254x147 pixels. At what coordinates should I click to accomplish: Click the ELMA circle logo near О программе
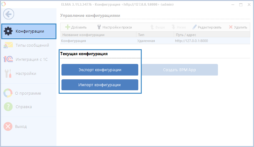pos(8,93)
